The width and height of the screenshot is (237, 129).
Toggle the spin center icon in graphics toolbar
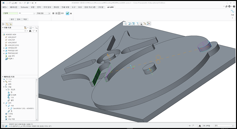(x=149, y=24)
